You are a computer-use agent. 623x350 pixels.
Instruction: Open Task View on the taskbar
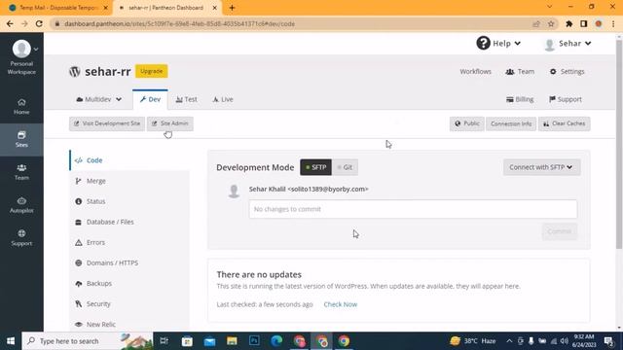click(164, 341)
